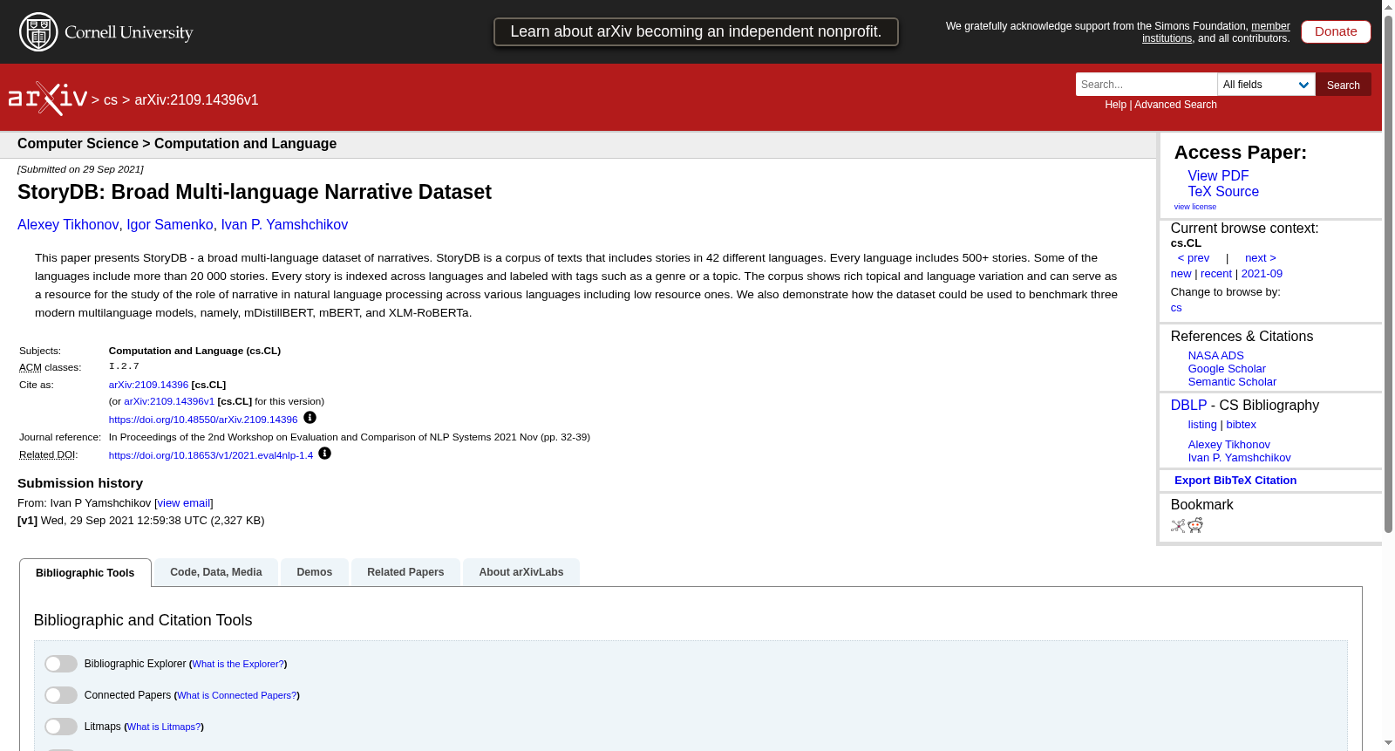Turn on Litmaps toggle
Screen dimensions: 1395x751
[x=61, y=727]
